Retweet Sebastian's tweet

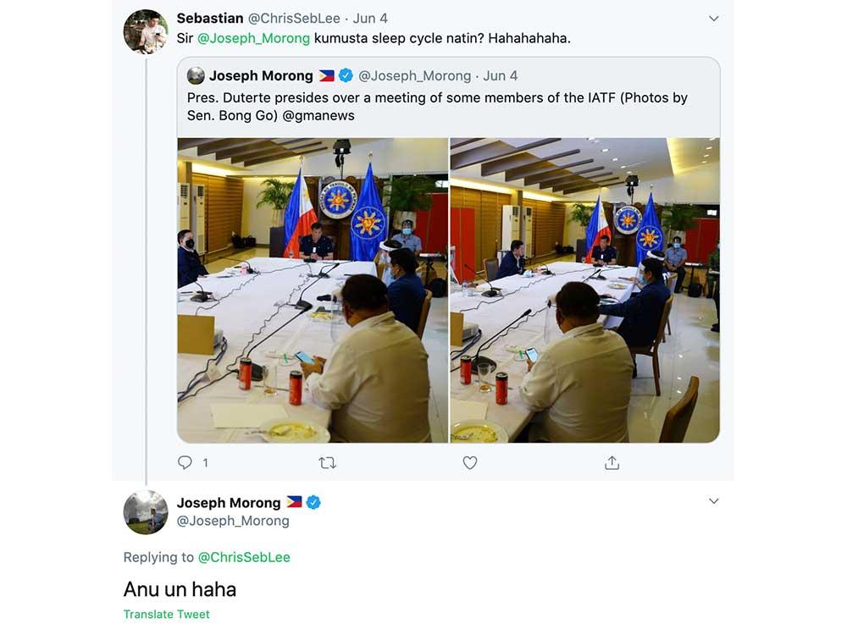[x=327, y=462]
